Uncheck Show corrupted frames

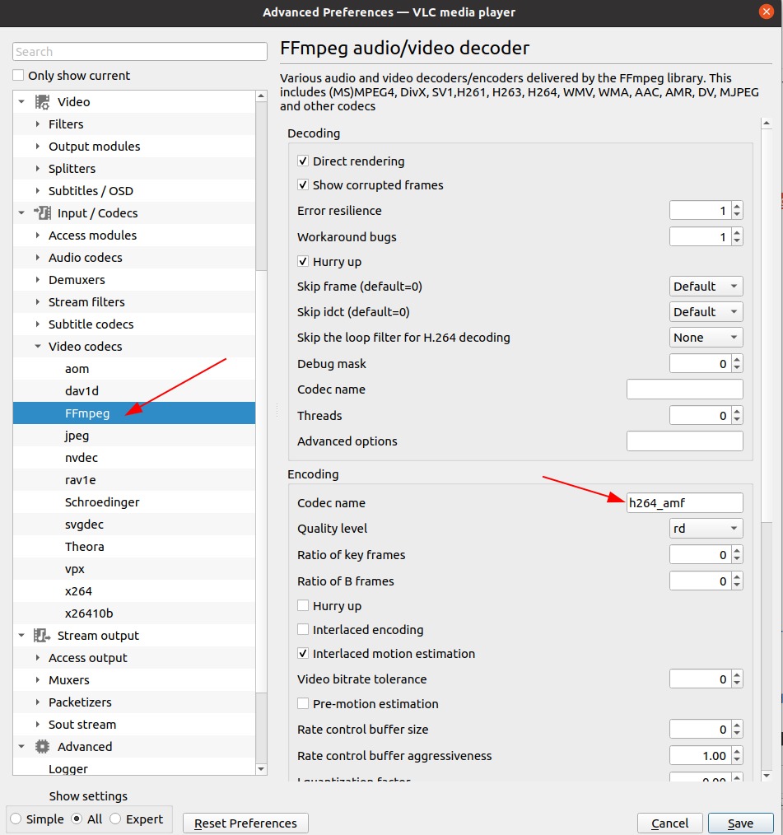(303, 184)
